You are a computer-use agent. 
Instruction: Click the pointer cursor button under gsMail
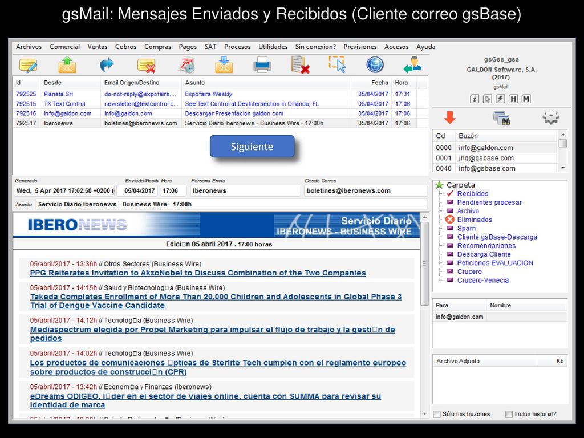point(487,99)
